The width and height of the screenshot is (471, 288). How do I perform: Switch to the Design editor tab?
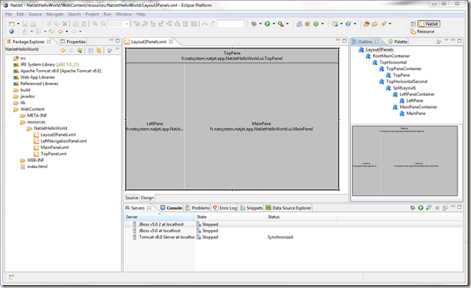click(147, 198)
